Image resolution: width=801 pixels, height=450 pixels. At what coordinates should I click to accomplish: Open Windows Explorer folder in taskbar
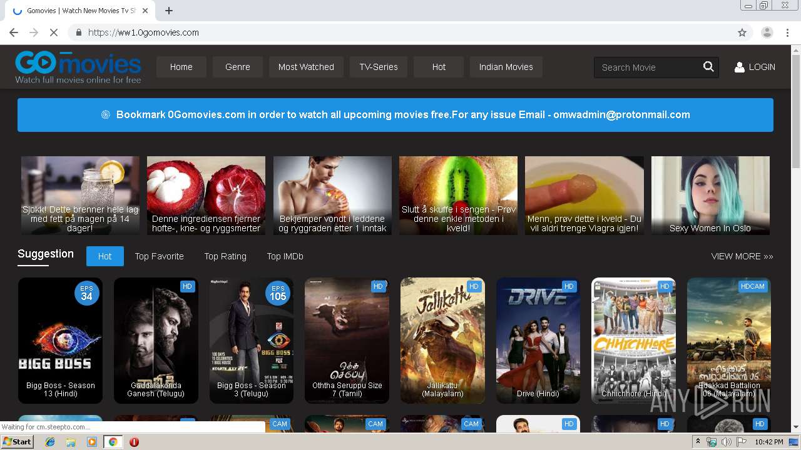[x=71, y=442]
